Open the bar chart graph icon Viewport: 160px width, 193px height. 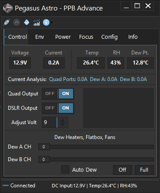37,23
